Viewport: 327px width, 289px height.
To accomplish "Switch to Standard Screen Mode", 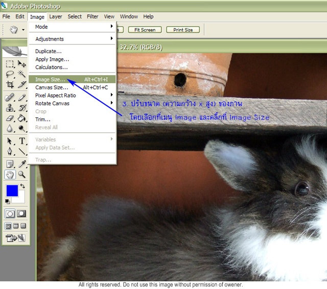I will [8, 226].
